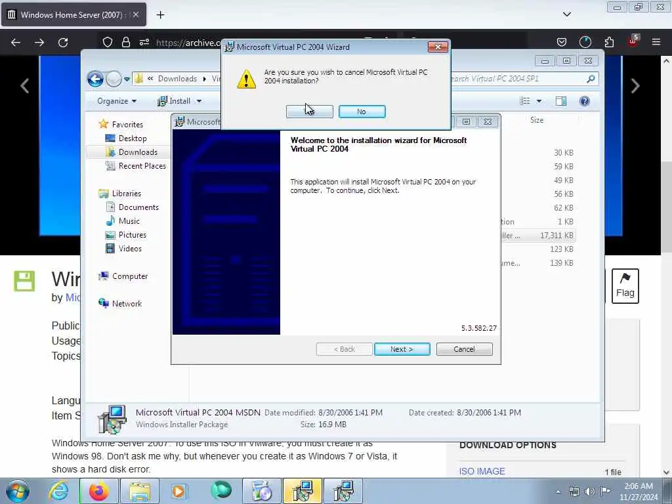This screenshot has width=672, height=504.
Task: Go to the next image in the carousel
Action: coord(635,86)
